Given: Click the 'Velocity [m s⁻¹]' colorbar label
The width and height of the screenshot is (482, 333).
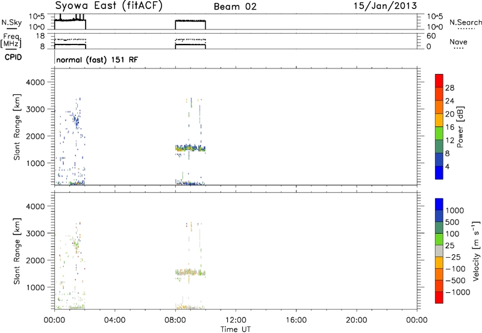Looking at the screenshot, I should (x=476, y=251).
